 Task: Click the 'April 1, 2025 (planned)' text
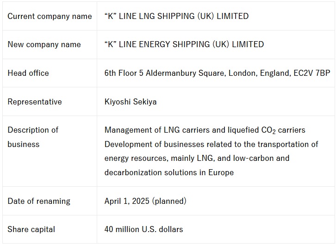[145, 201]
